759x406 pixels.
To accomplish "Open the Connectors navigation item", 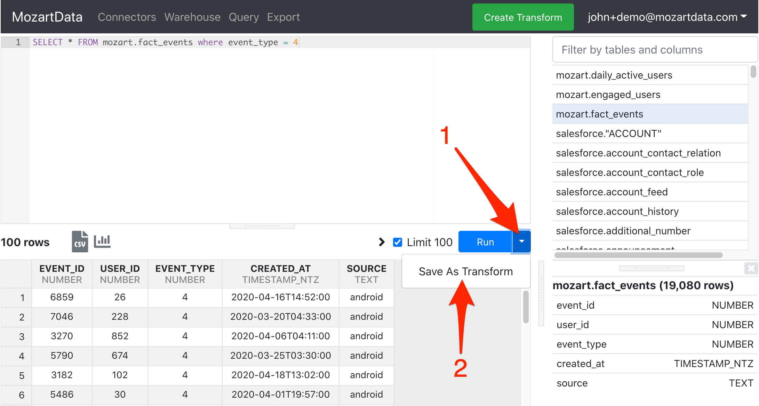I will [127, 17].
